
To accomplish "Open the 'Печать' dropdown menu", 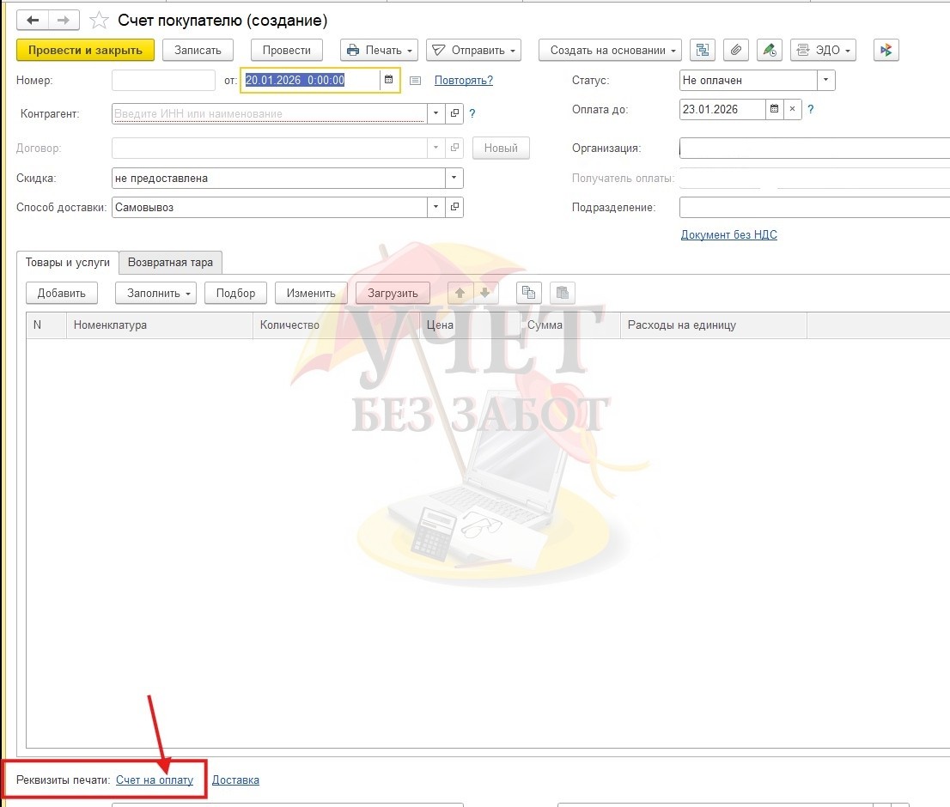I will click(379, 51).
